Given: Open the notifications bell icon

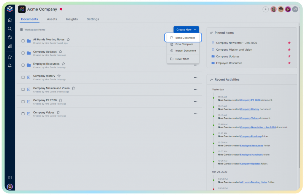Looking at the screenshot, I should [x=10, y=65].
